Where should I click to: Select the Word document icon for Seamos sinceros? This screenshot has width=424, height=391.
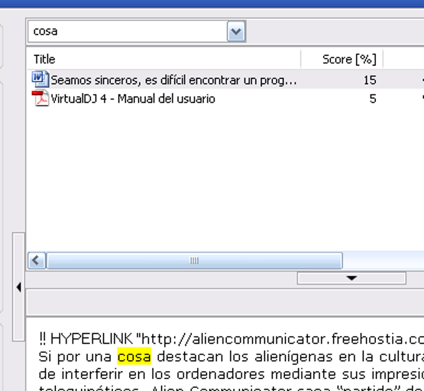41,79
